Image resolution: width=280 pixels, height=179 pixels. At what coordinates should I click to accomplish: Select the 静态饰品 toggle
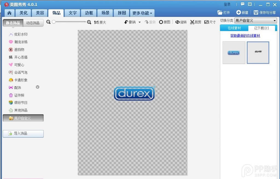[13, 23]
